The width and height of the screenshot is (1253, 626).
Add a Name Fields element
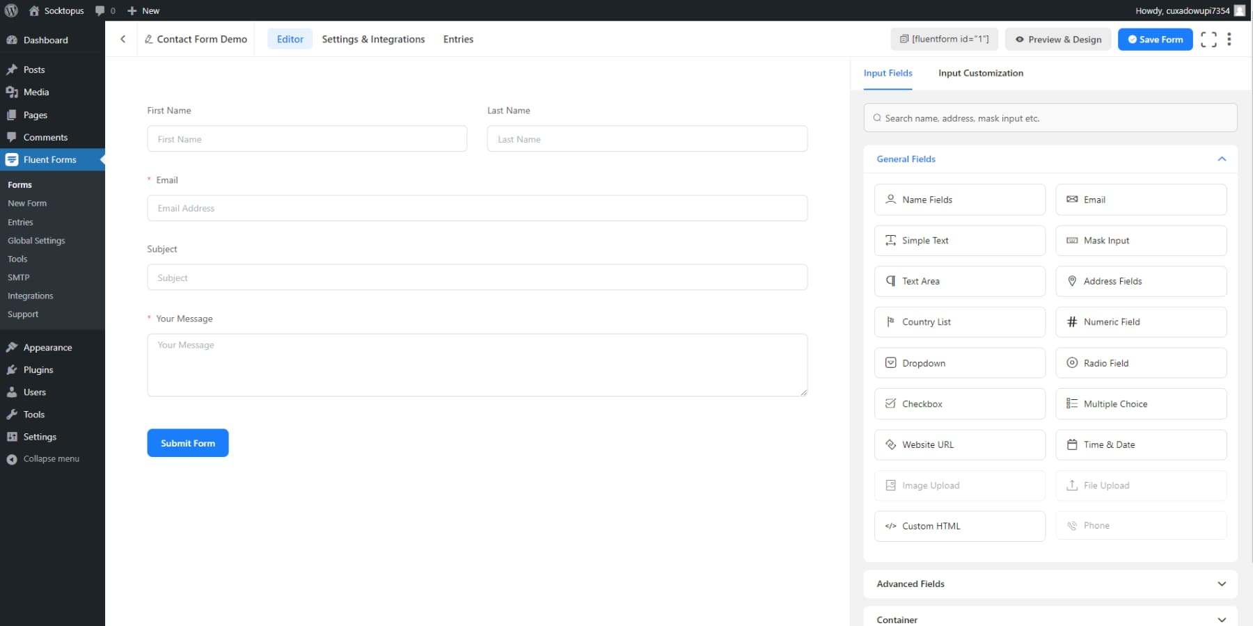pyautogui.click(x=959, y=200)
